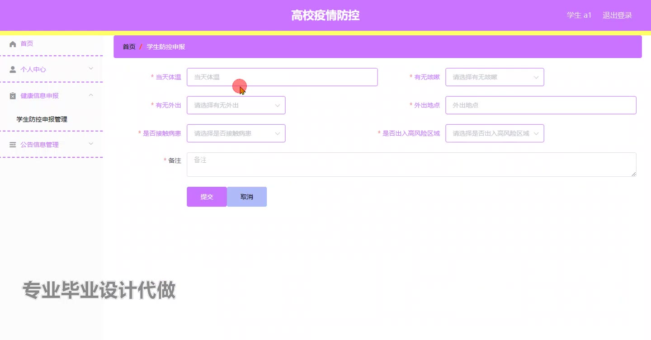Collapse the 健康信息申报 menu chevron

pos(91,95)
